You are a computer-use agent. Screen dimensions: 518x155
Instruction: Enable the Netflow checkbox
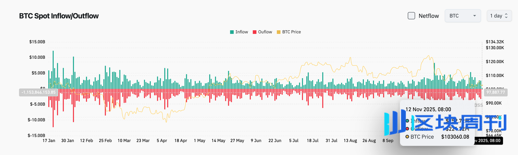tap(411, 16)
